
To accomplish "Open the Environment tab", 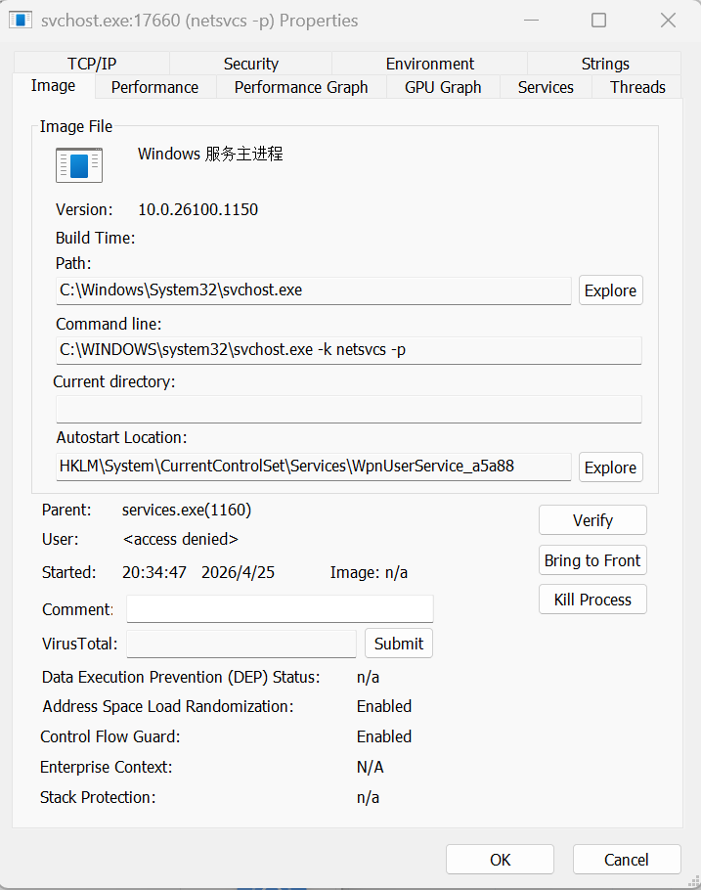I will [x=429, y=64].
